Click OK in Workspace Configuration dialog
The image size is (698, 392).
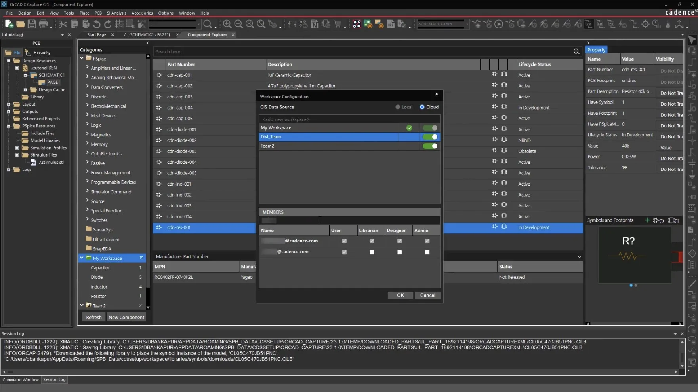point(400,295)
